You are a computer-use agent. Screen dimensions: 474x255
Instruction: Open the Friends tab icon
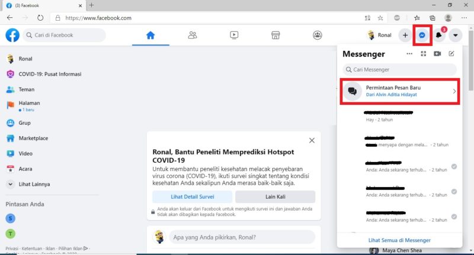[192, 35]
